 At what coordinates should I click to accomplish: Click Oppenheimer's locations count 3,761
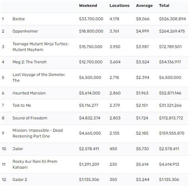(x=114, y=31)
